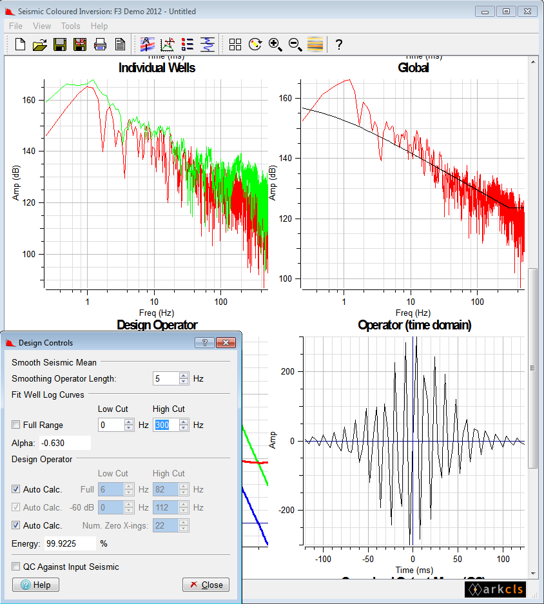This screenshot has width=544, height=604.
Task: Click the main window vertical scrollbar thumb
Action: pos(532,368)
